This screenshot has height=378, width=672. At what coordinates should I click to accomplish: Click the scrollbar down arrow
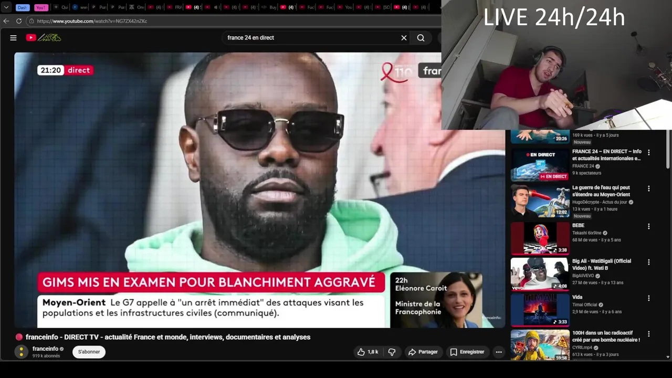[668, 357]
